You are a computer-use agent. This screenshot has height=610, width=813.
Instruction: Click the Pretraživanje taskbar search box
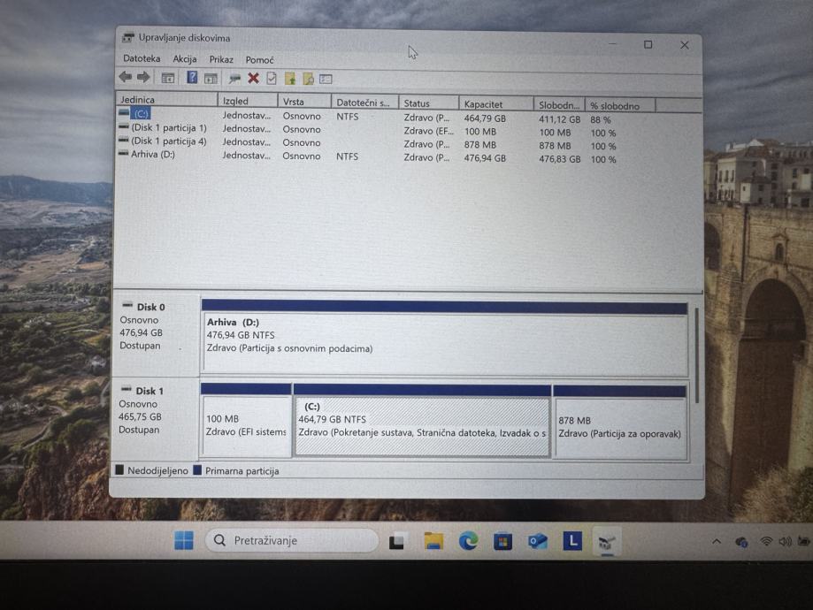point(292,540)
